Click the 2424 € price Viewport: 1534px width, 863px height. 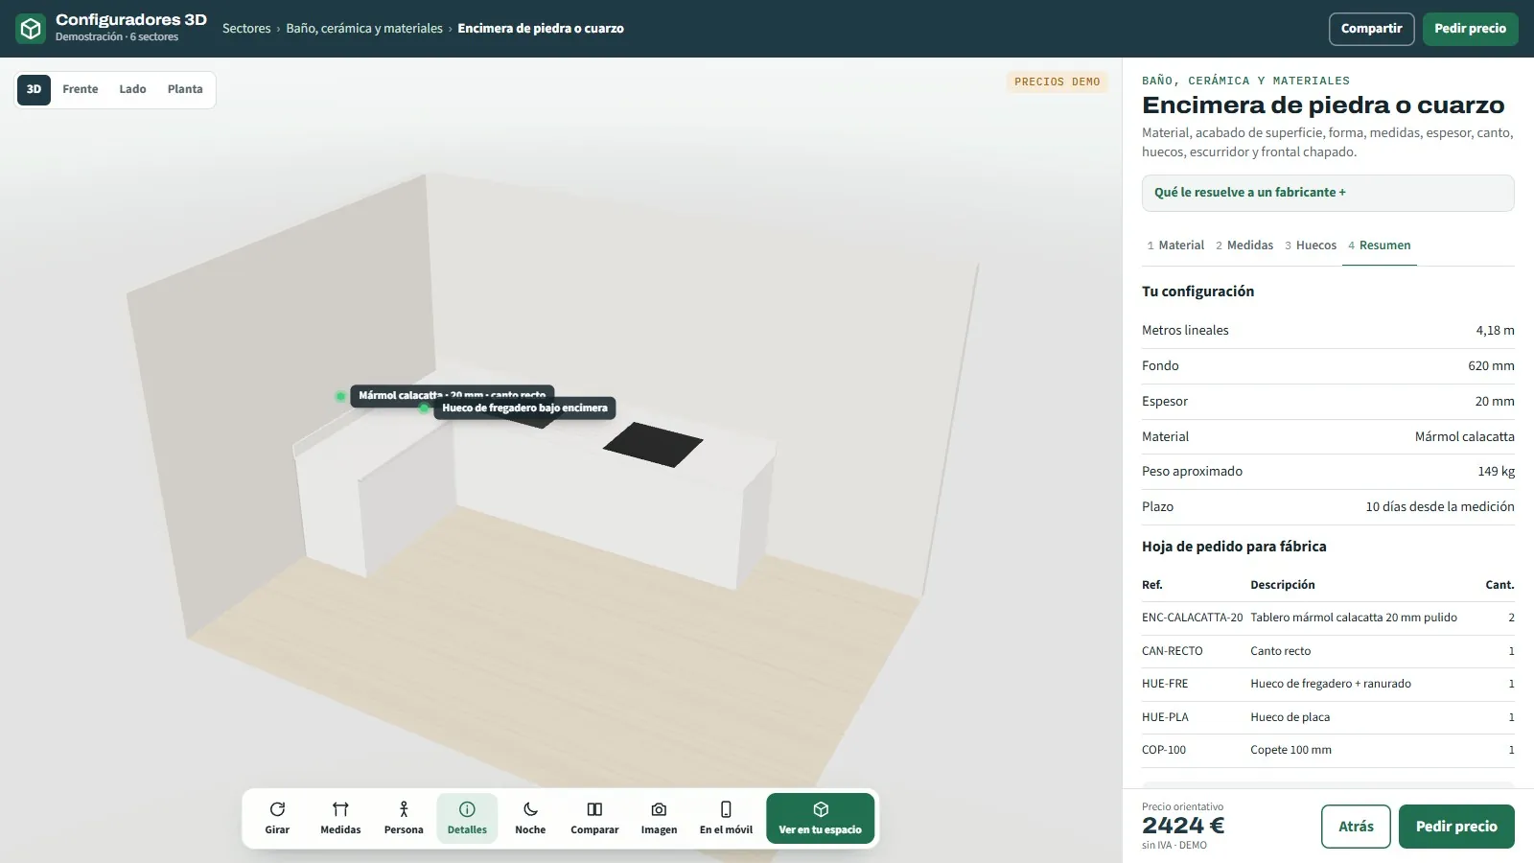click(x=1183, y=826)
